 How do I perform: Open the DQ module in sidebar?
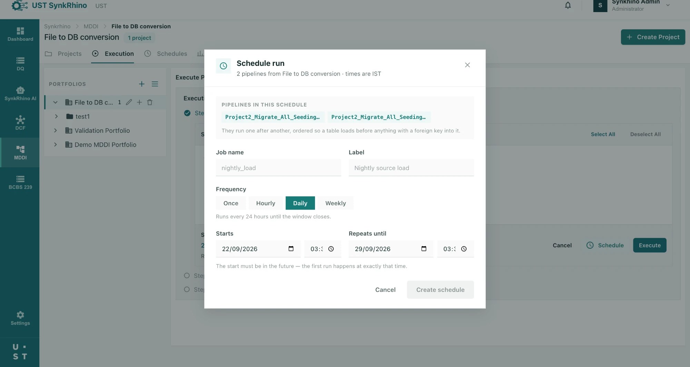coord(20,64)
